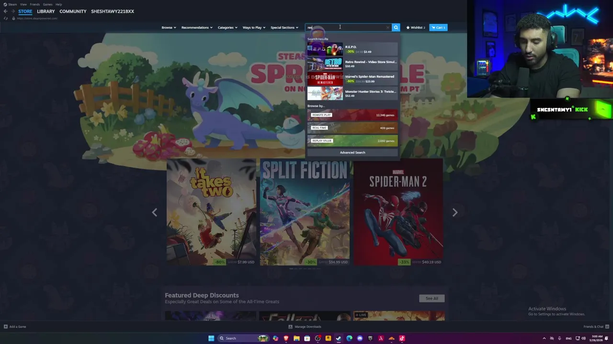Click the Steam back navigation arrow
This screenshot has width=613, height=344.
pos(5,11)
